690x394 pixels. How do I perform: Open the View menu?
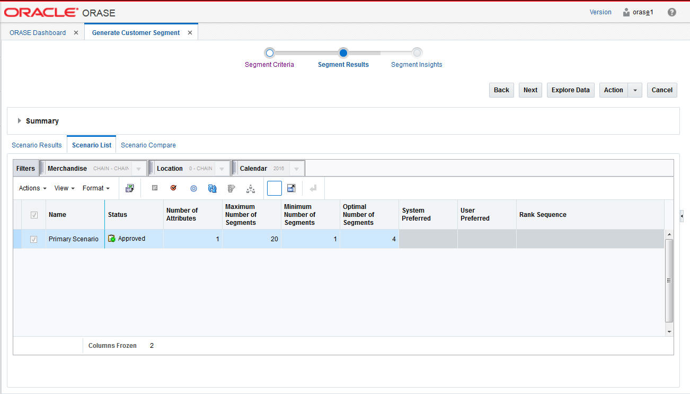pos(65,188)
